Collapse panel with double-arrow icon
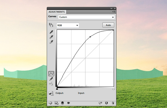 [111, 8]
